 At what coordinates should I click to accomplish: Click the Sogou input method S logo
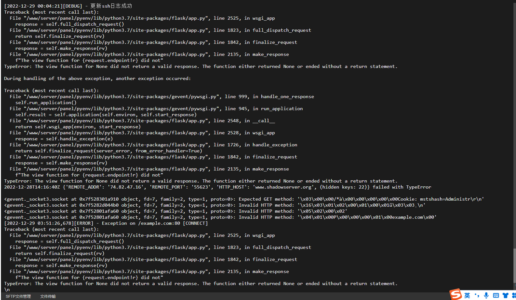456,294
